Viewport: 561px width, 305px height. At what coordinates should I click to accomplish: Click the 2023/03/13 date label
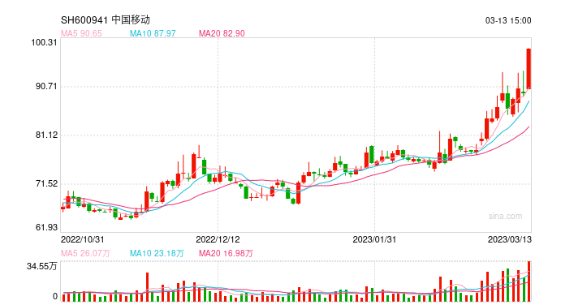[x=510, y=239]
